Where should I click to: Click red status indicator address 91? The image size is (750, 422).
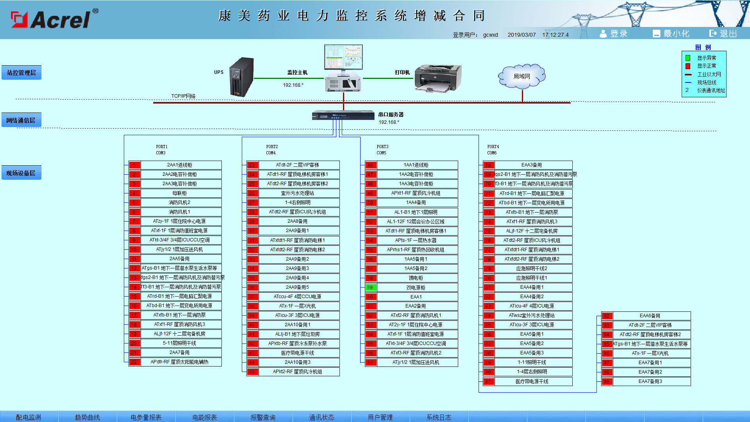(x=489, y=381)
